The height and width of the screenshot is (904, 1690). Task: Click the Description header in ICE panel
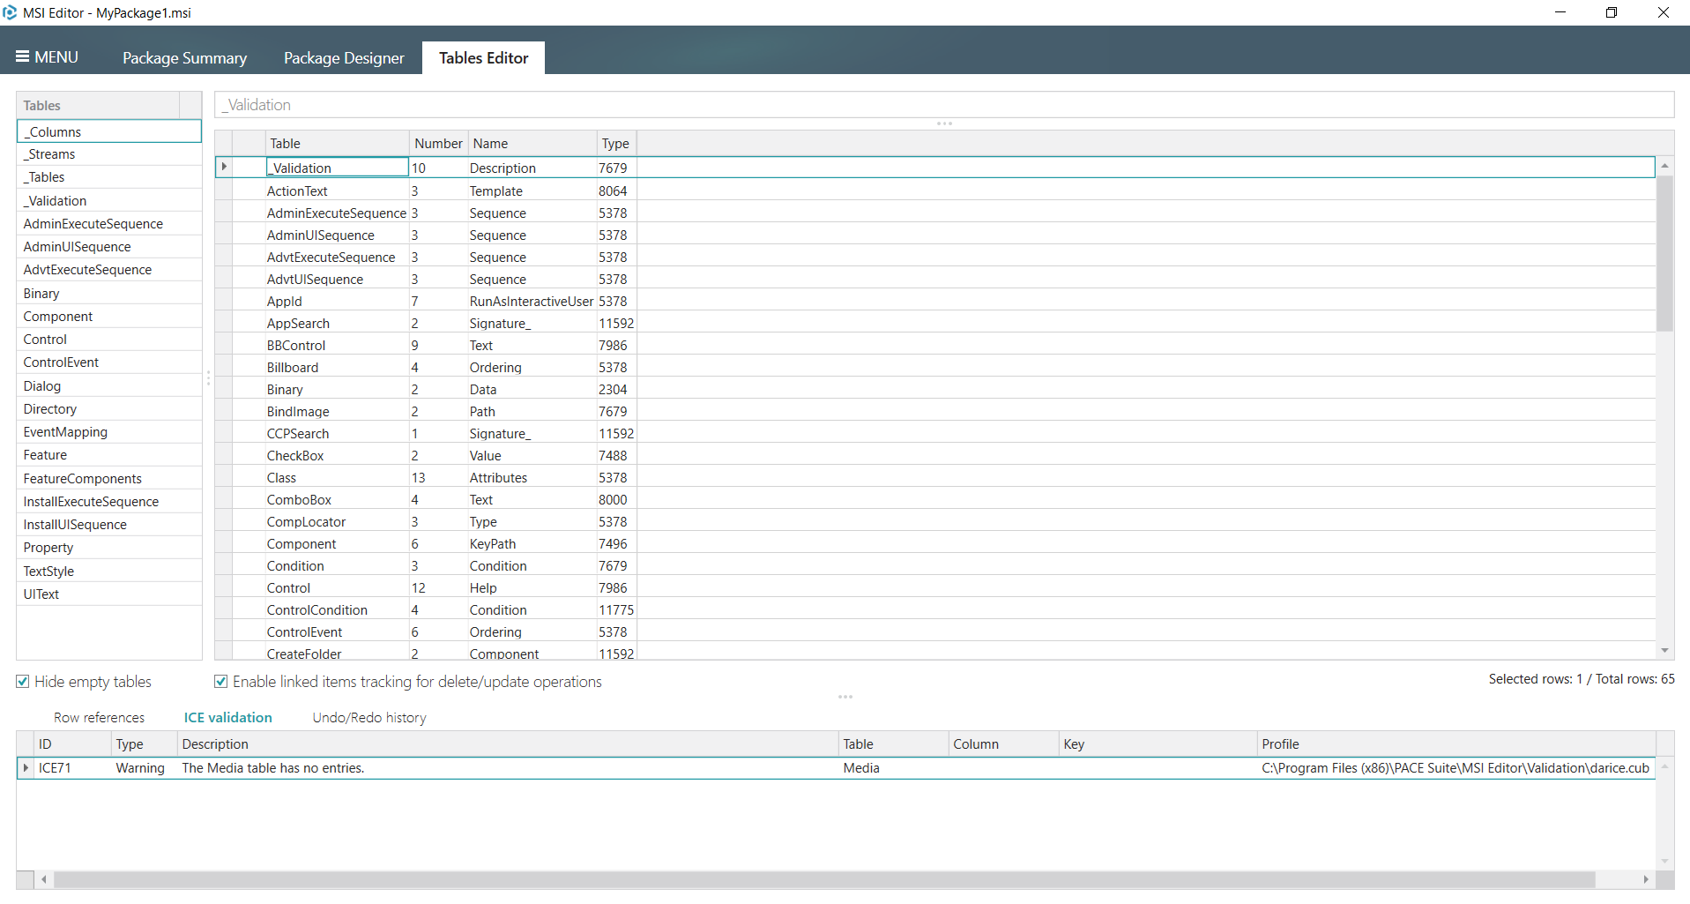pyautogui.click(x=507, y=744)
